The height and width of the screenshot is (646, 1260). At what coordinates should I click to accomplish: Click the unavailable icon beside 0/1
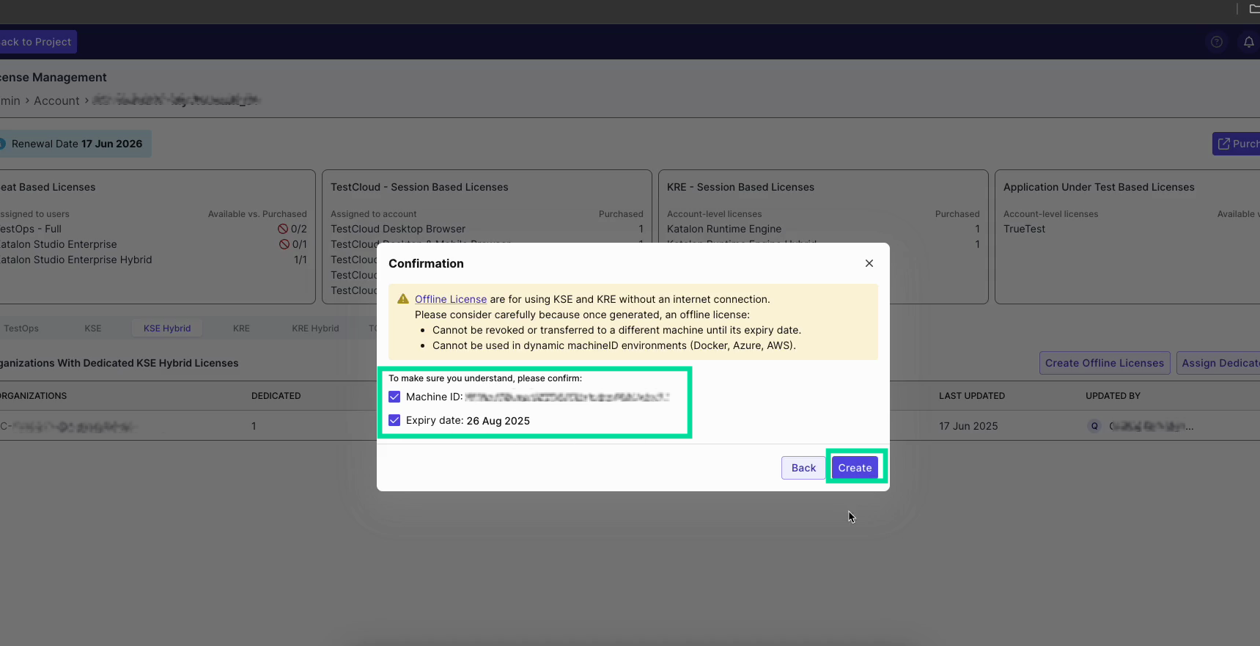click(284, 244)
